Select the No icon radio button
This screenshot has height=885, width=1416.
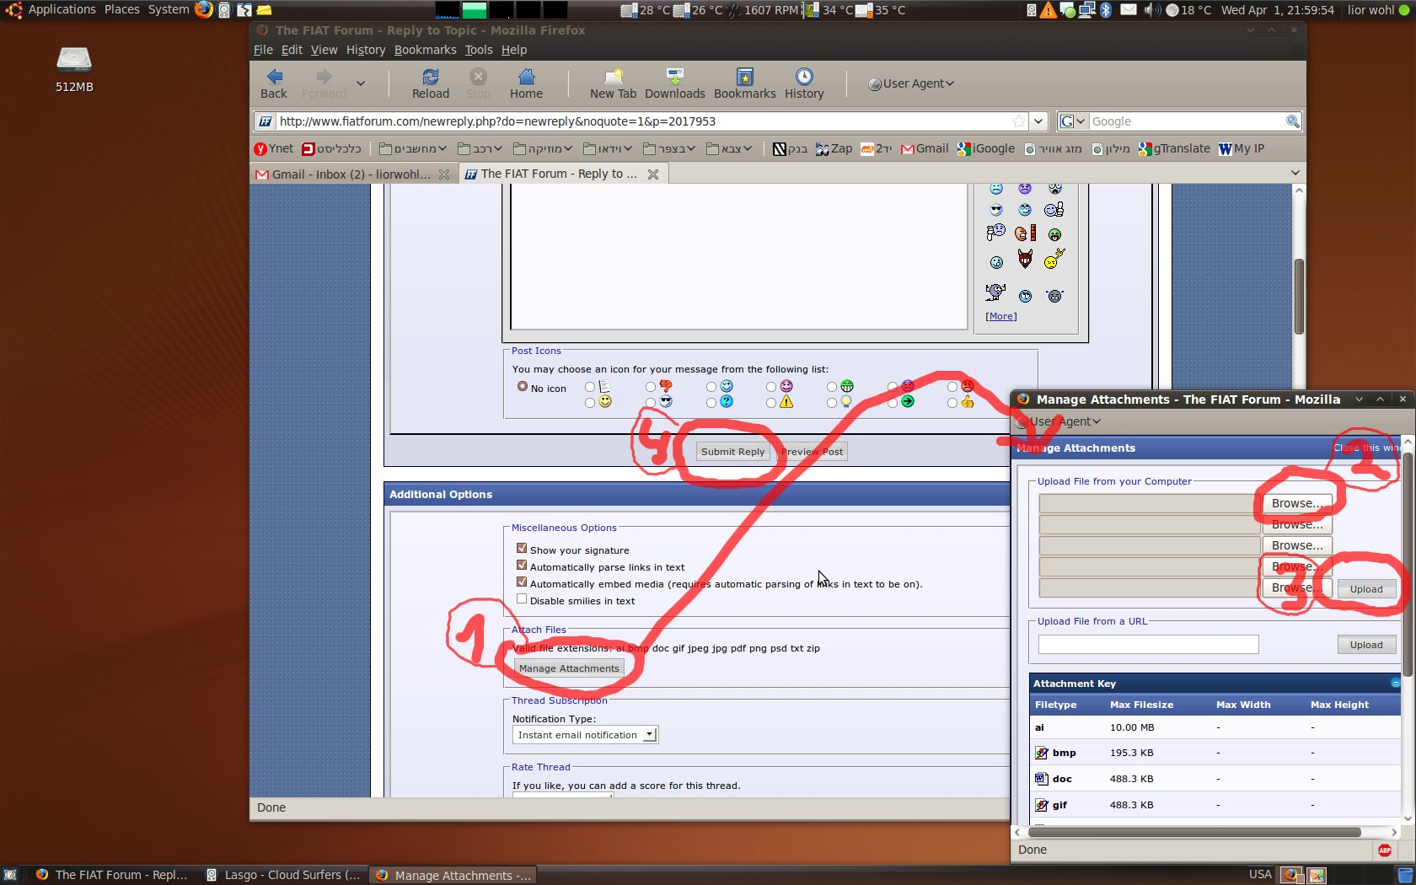523,387
